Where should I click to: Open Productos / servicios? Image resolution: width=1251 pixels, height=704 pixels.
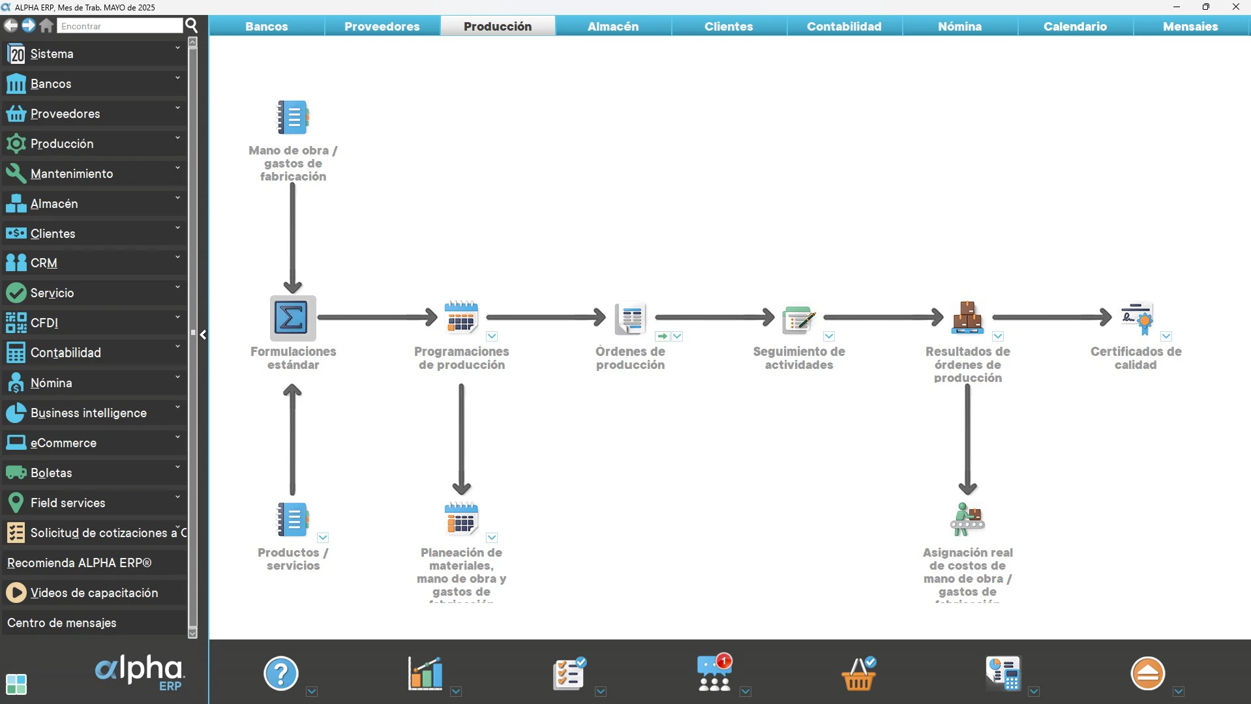[x=292, y=519]
